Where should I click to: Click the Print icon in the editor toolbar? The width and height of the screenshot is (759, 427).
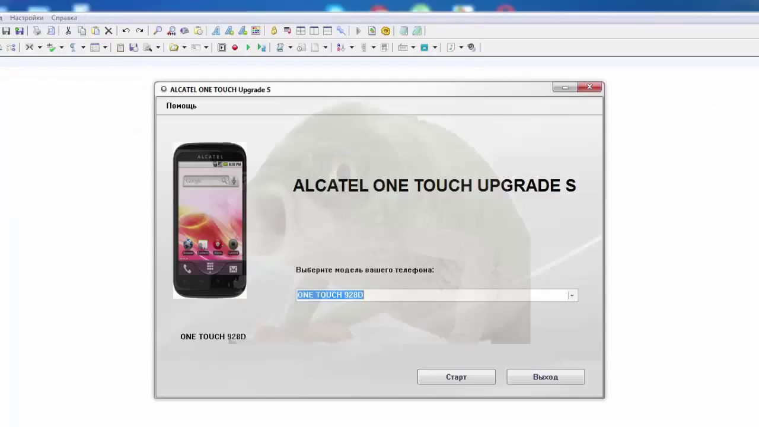point(37,31)
